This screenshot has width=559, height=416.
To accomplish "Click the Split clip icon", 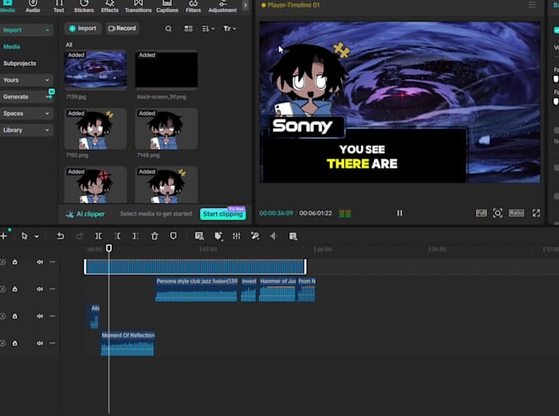I will [x=99, y=236].
